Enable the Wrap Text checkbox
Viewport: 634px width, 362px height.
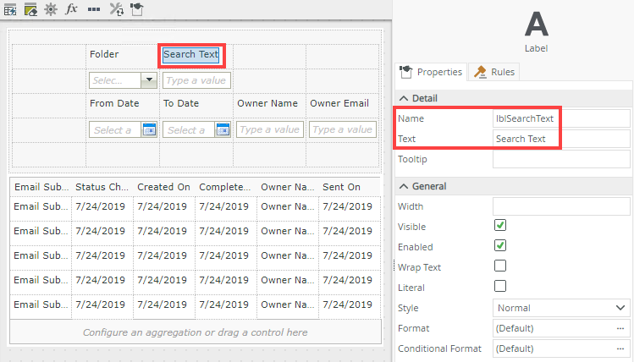point(500,266)
